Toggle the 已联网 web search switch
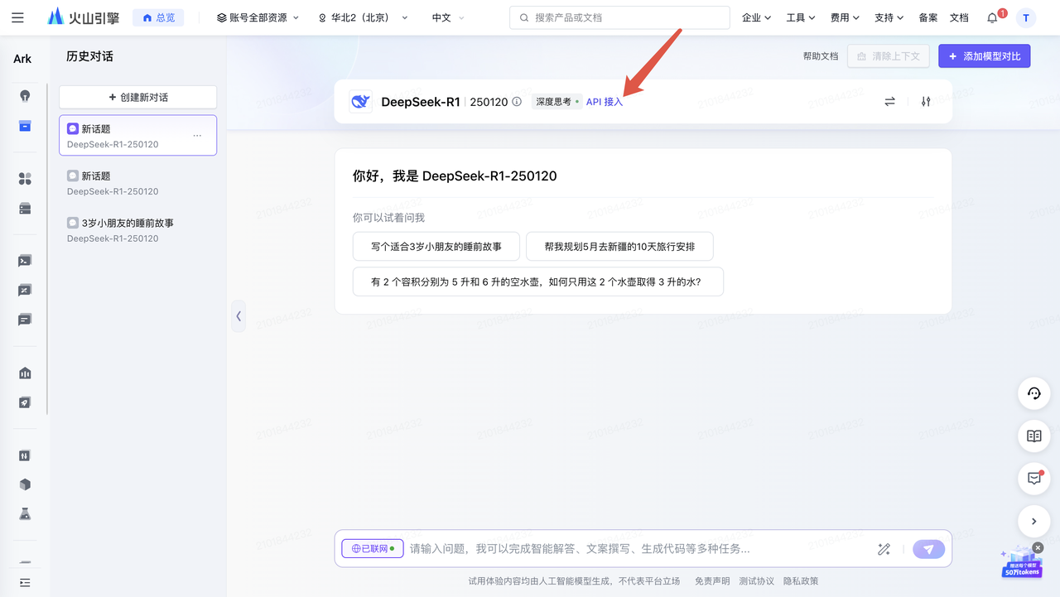This screenshot has width=1060, height=597. coord(372,549)
